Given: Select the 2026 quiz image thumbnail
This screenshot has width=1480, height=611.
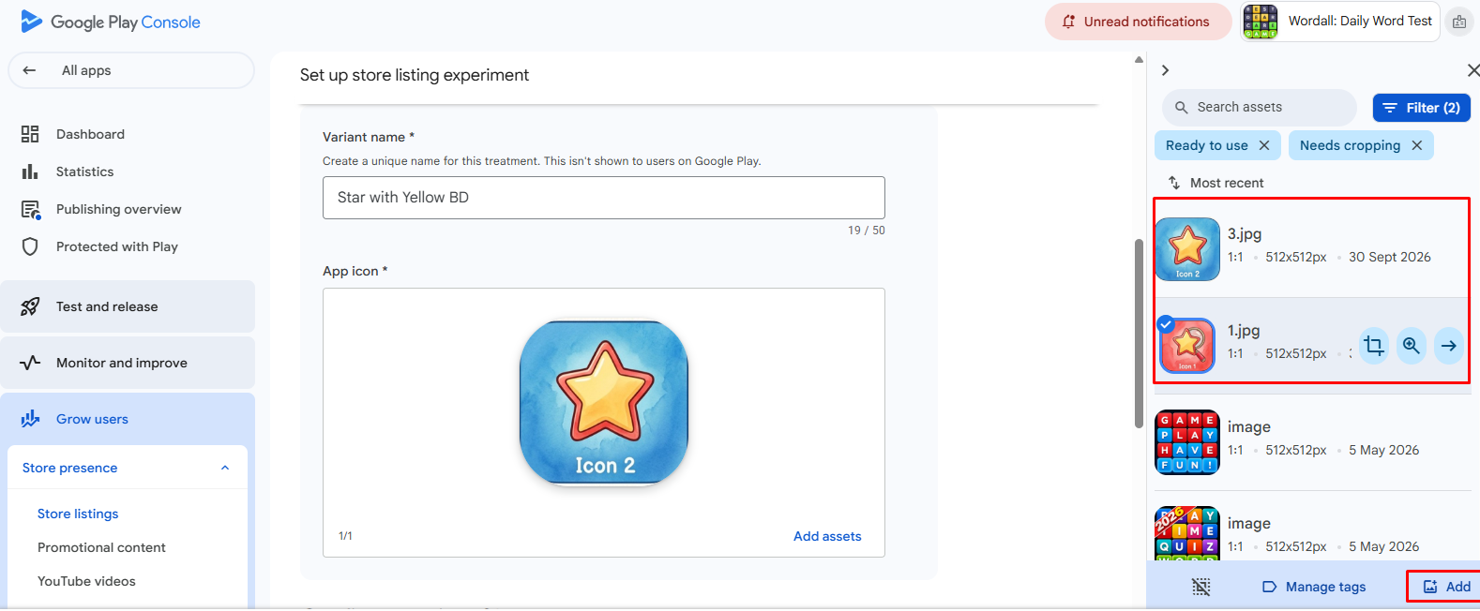Looking at the screenshot, I should (1187, 533).
